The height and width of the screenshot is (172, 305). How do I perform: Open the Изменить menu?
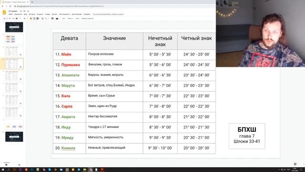click(18, 14)
